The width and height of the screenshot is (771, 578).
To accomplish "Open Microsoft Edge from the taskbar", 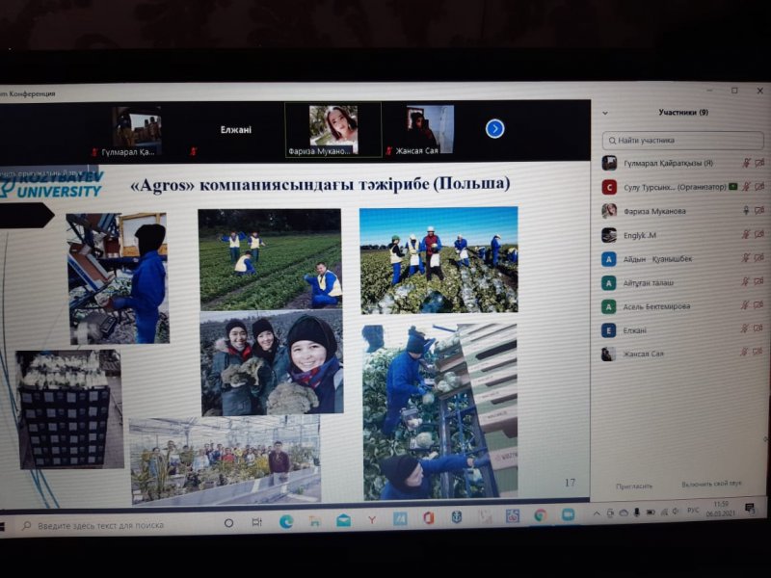I will pyautogui.click(x=286, y=521).
